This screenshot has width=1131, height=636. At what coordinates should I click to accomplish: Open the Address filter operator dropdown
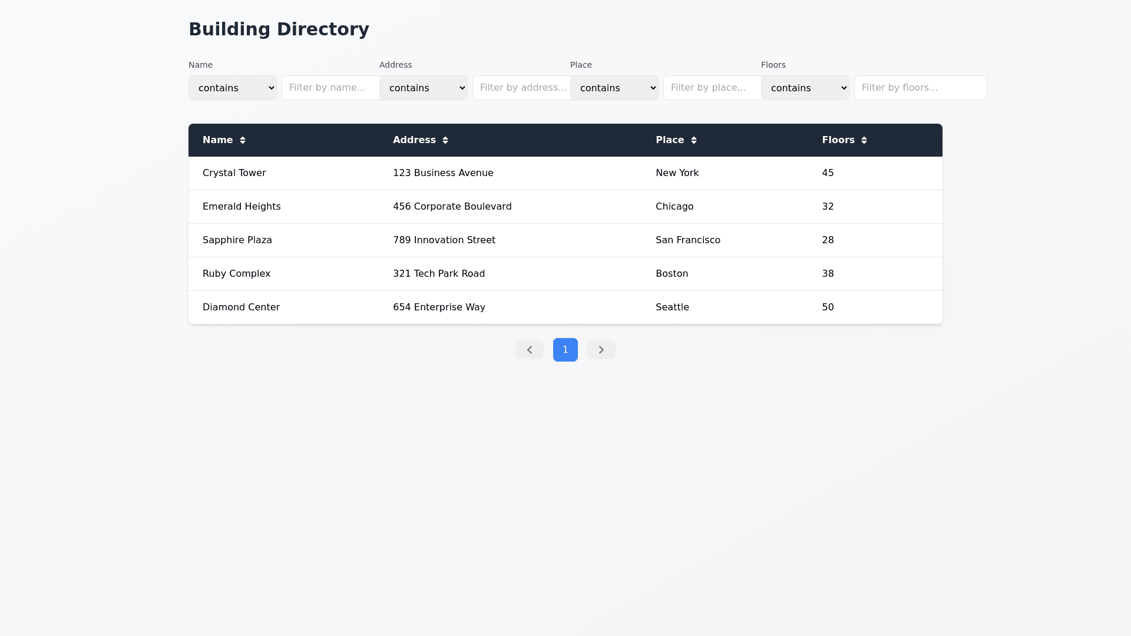click(x=424, y=88)
